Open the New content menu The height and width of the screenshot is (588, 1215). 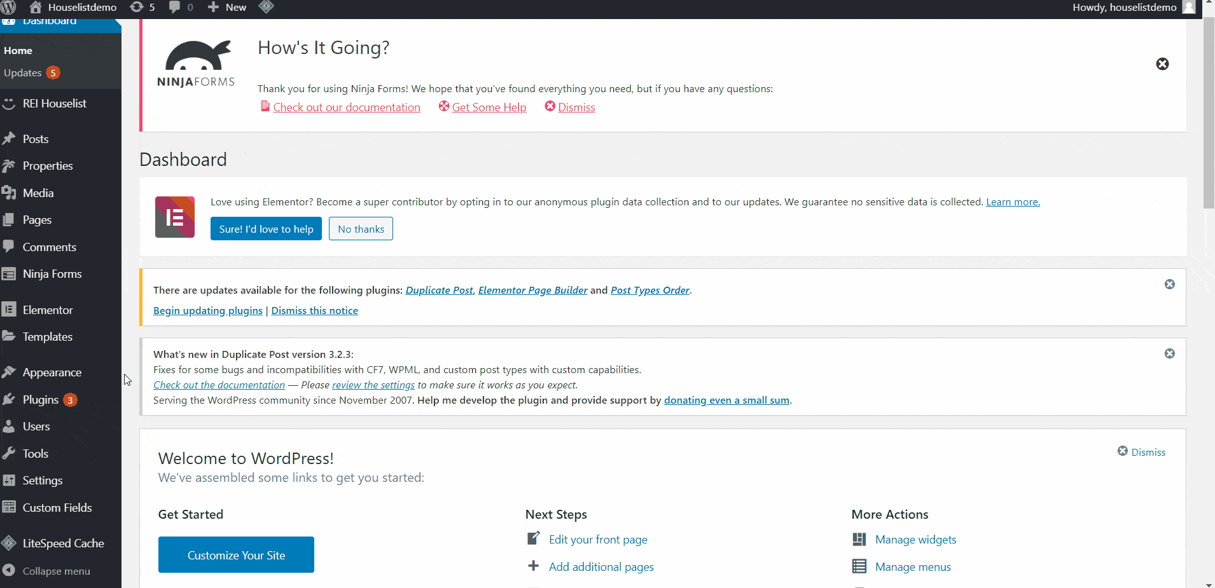[x=227, y=7]
